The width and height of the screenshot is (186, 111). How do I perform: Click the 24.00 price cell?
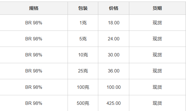click(x=113, y=39)
